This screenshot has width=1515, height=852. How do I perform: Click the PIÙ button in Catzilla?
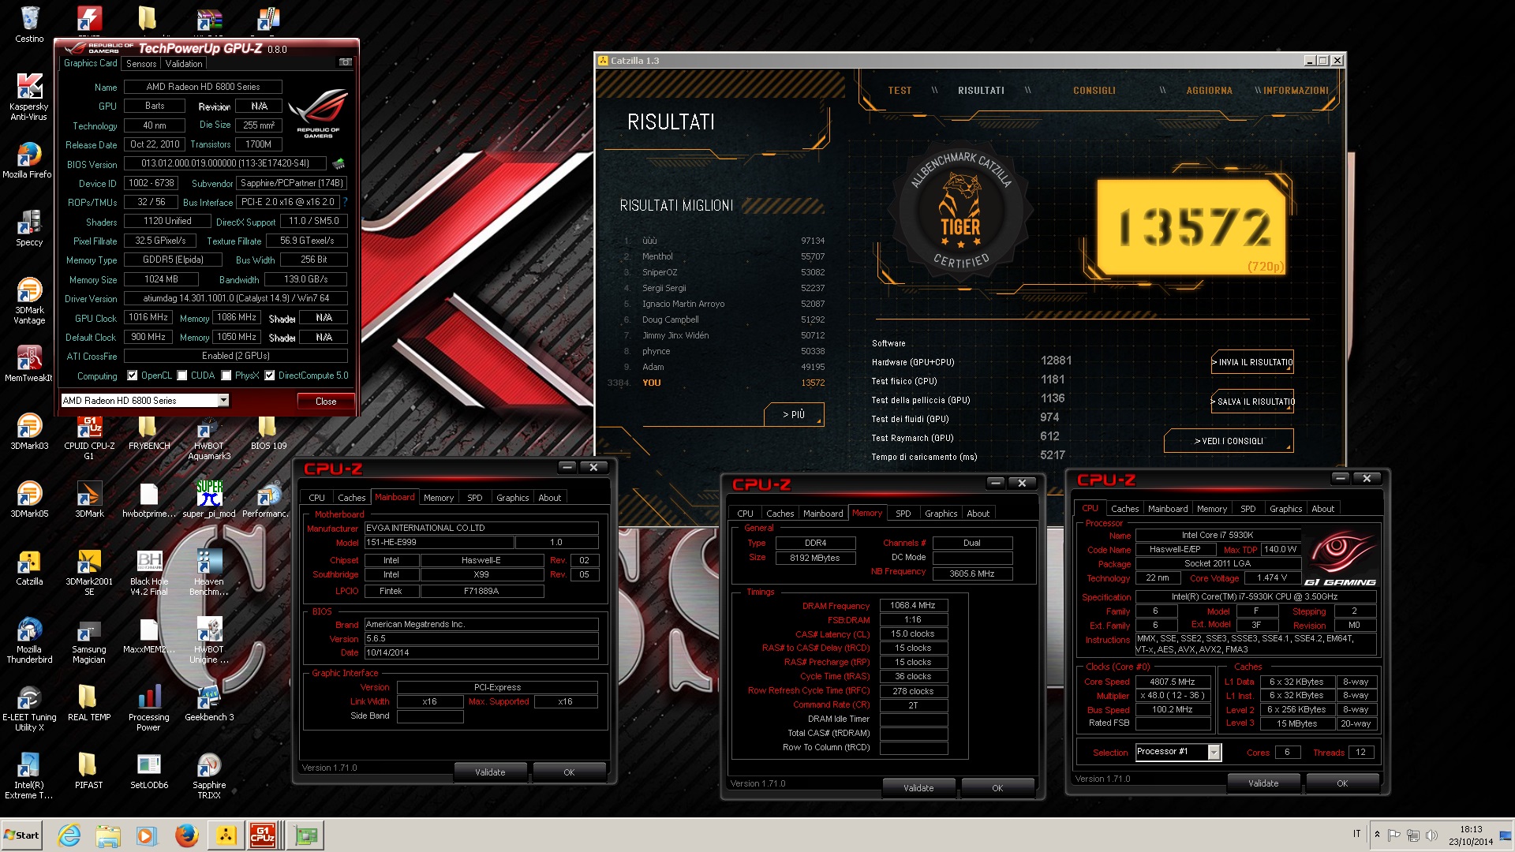pyautogui.click(x=794, y=414)
